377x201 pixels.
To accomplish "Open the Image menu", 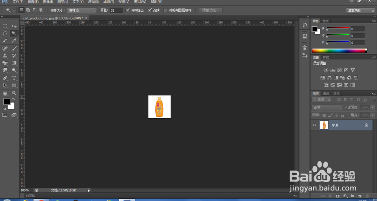I will tap(48, 2).
